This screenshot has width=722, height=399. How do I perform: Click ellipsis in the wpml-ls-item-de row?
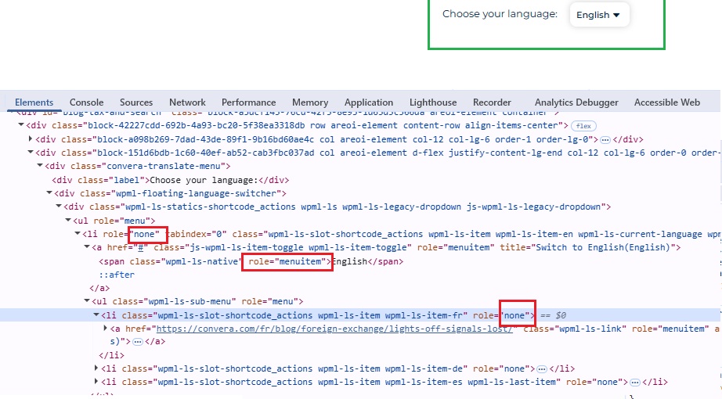542,369
